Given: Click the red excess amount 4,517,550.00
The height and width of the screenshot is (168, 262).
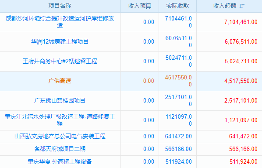Looking at the screenshot, I should click(241, 81).
